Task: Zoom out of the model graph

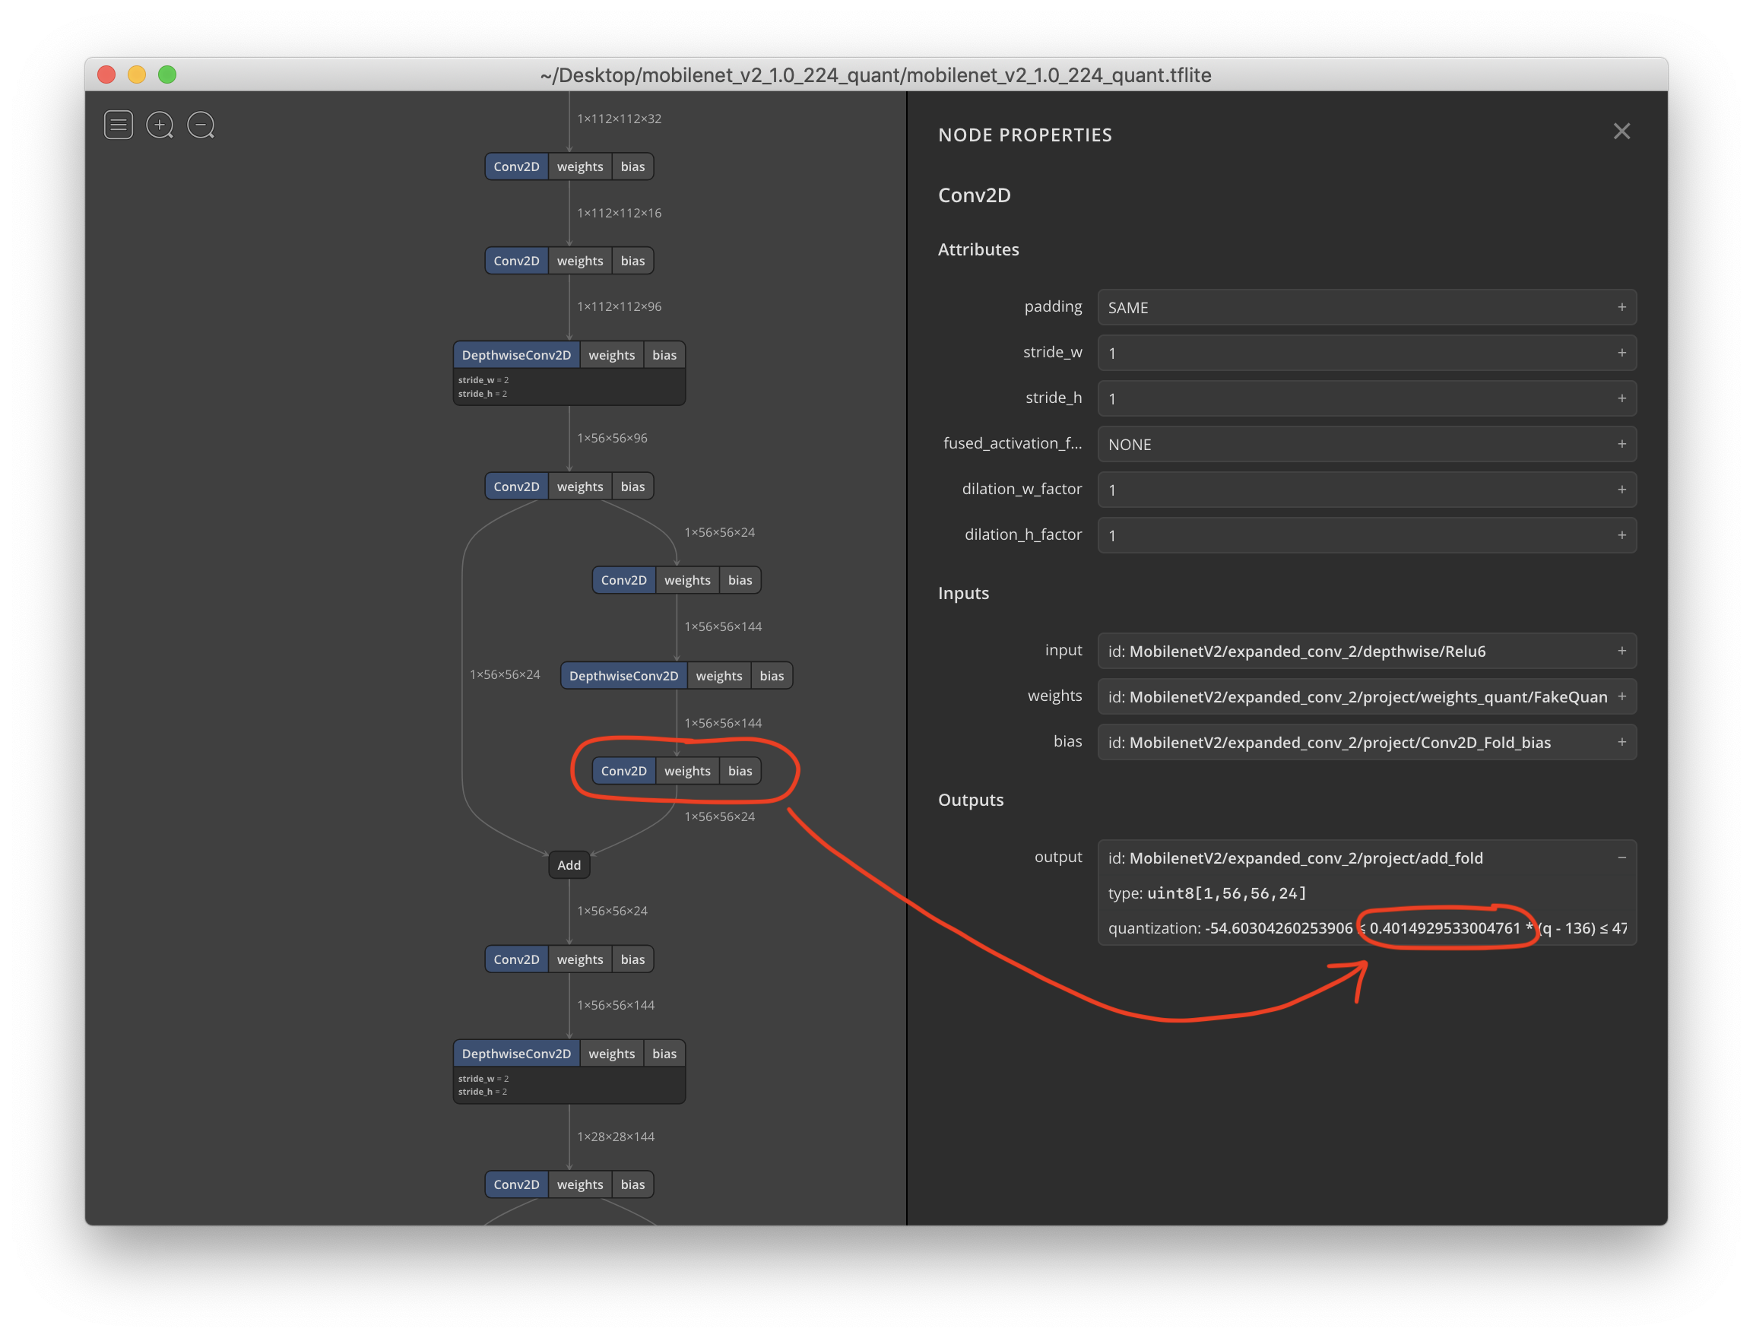Action: coord(200,125)
